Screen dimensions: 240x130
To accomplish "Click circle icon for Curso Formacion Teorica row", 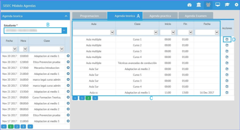I will point(68,97).
